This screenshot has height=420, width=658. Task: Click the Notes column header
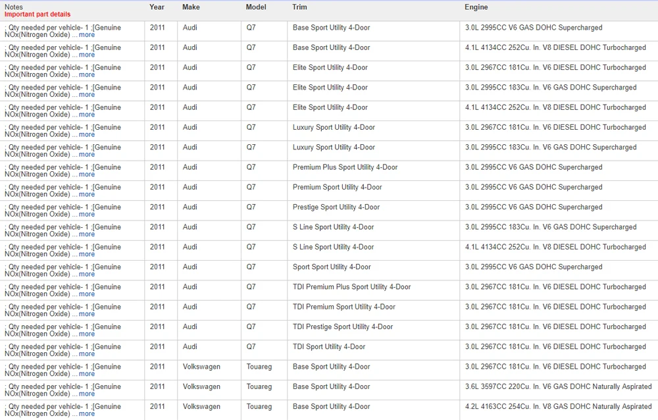pos(13,7)
